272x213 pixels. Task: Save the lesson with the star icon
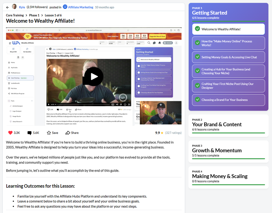click(49, 133)
